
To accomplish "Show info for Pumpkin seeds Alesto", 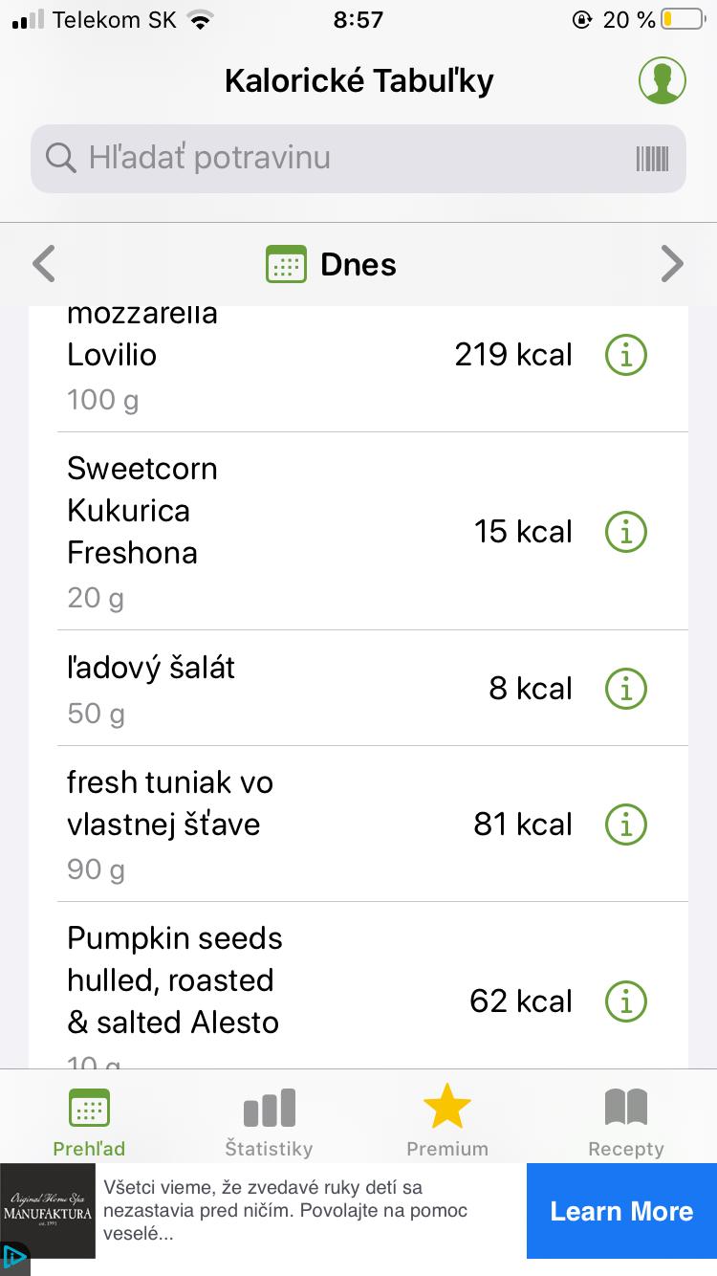I will (x=626, y=1001).
